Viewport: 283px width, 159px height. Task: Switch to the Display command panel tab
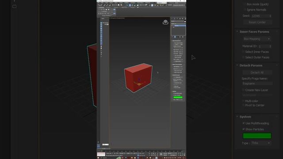(x=183, y=19)
